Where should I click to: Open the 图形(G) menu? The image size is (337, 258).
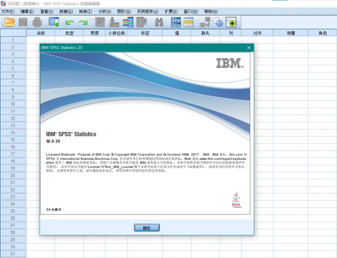tap(124, 11)
